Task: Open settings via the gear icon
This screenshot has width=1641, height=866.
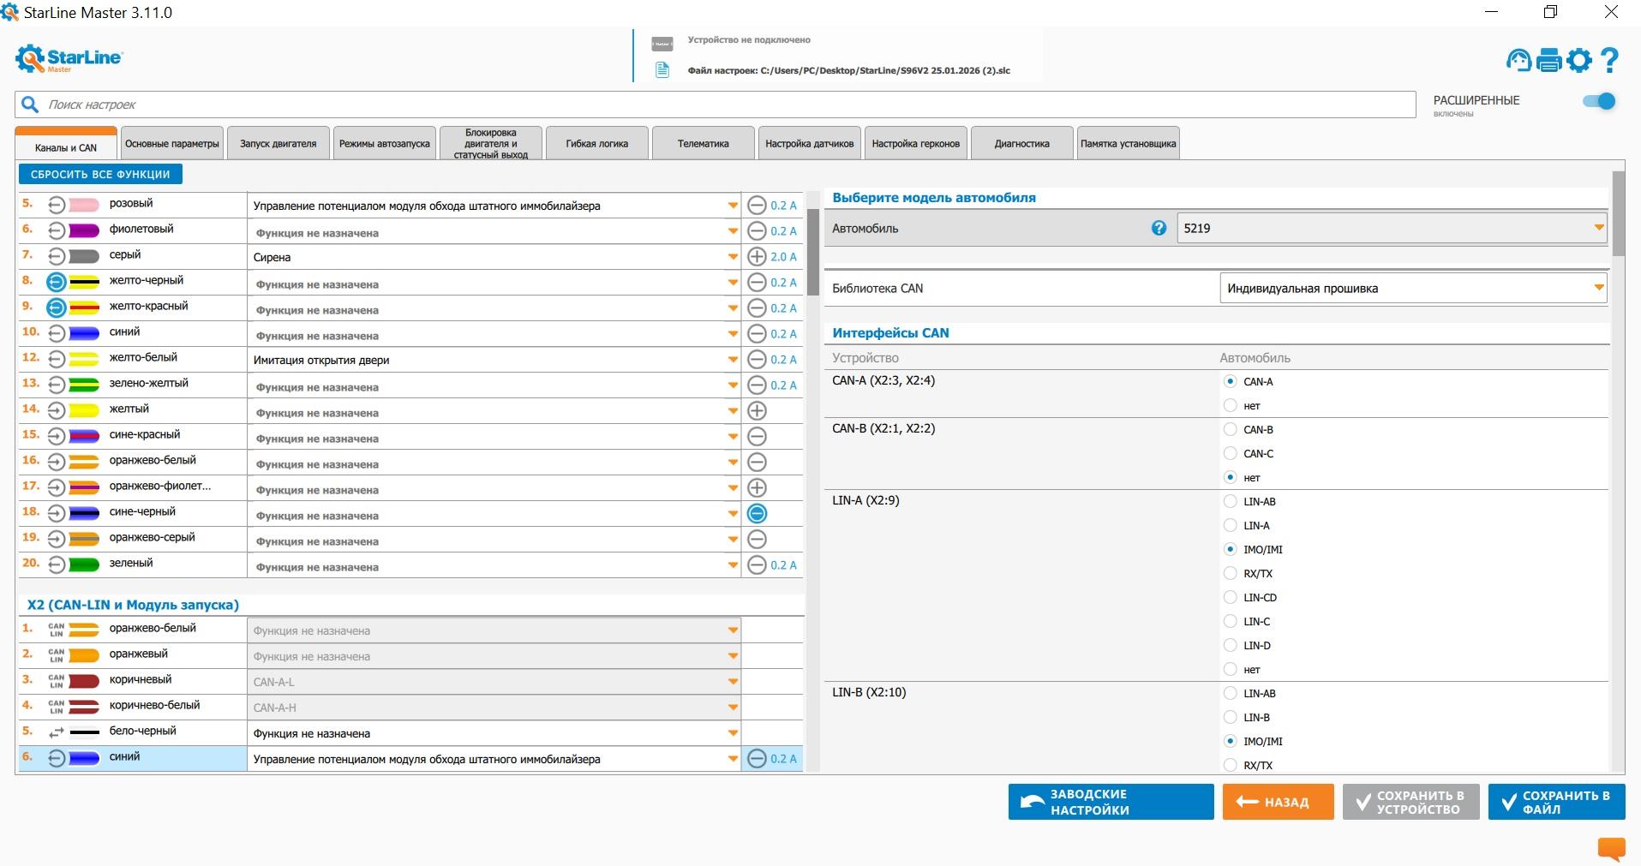Action: pos(1579,60)
